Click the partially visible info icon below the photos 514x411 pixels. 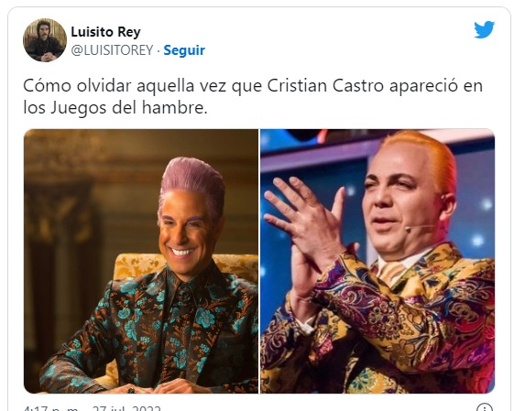pyautogui.click(x=484, y=407)
